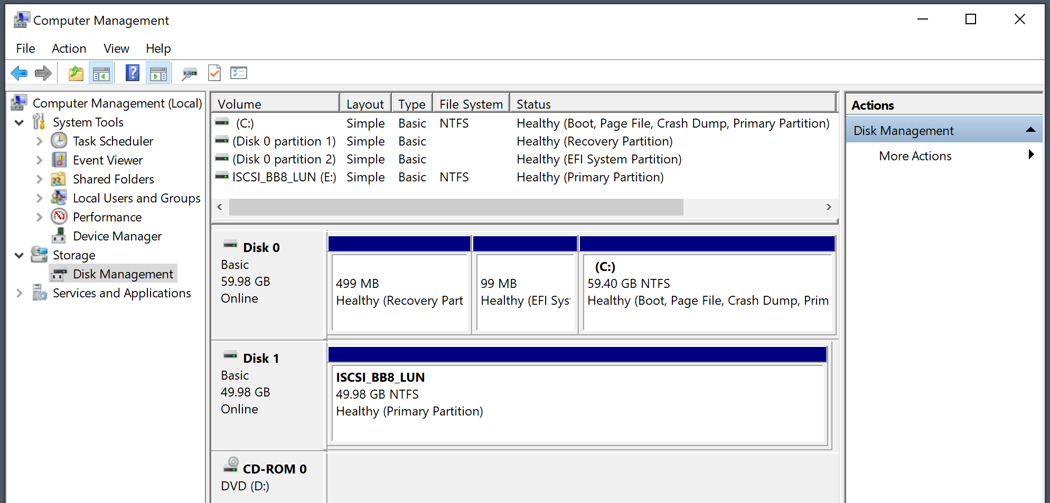Select the (Disk 0 partition 2) volume row
The width and height of the screenshot is (1050, 503).
pos(524,159)
